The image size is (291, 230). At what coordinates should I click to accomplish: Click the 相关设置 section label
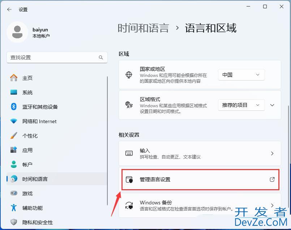click(x=129, y=135)
